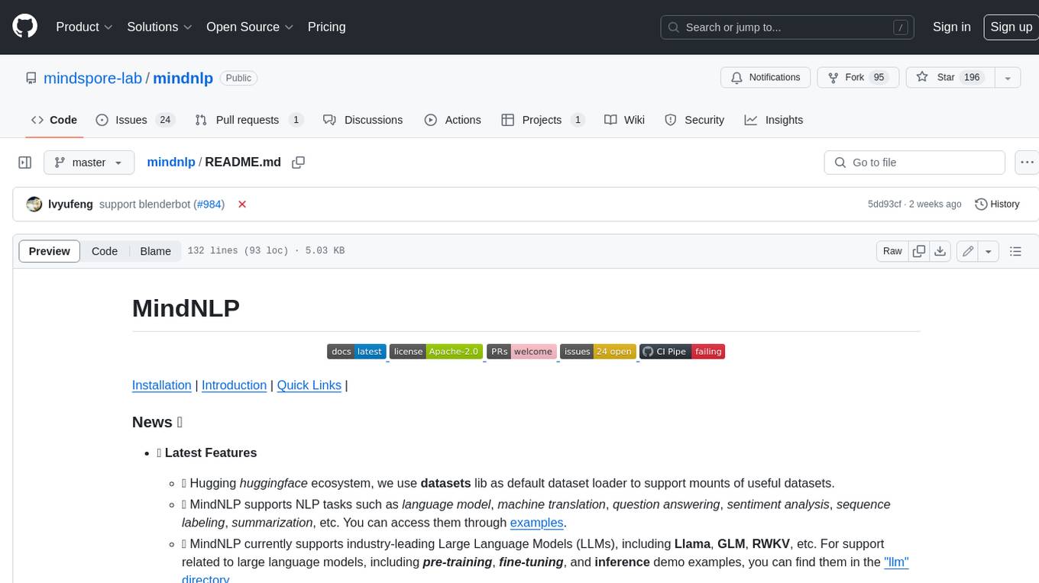This screenshot has height=583, width=1039.
Task: Open the mindspore-lab owner link
Action: pyautogui.click(x=92, y=78)
